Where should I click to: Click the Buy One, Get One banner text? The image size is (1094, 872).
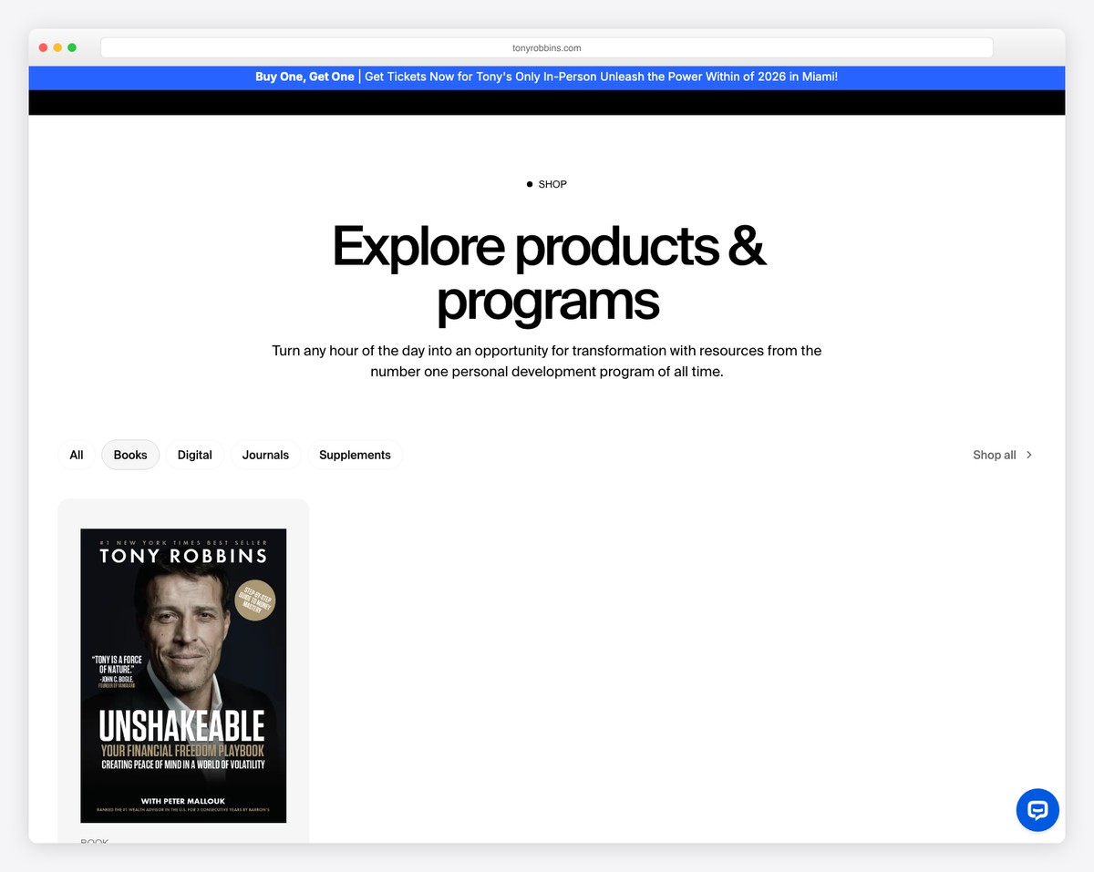coord(304,77)
